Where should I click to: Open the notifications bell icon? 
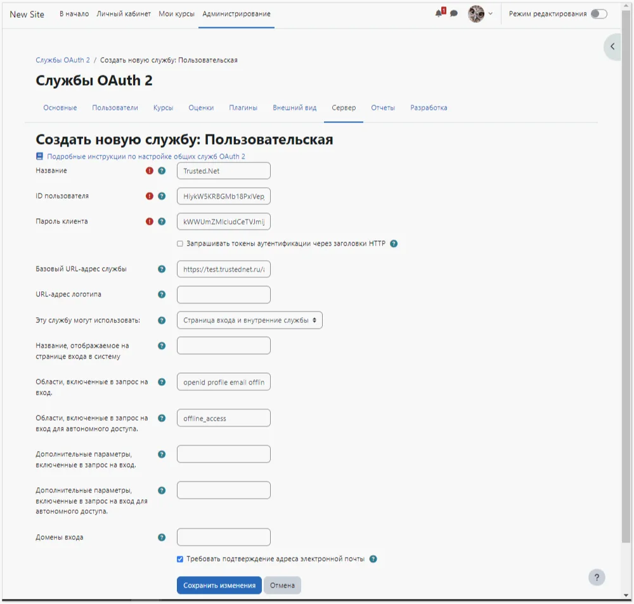pyautogui.click(x=439, y=13)
